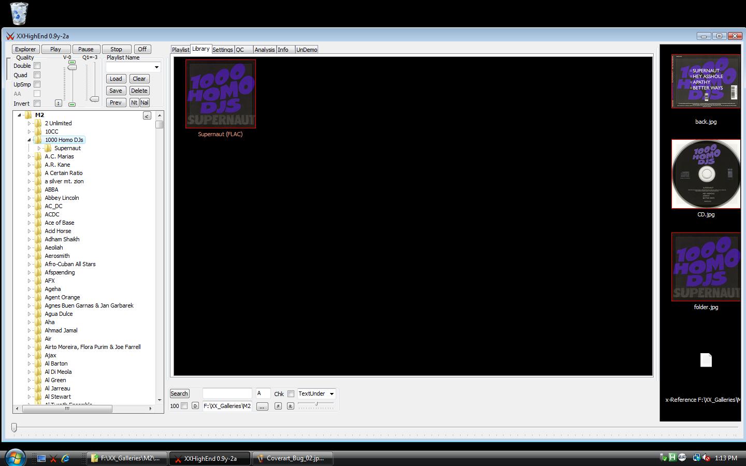Open the Recycle Bin desktop icon
The width and height of the screenshot is (746, 466).
coord(19,13)
